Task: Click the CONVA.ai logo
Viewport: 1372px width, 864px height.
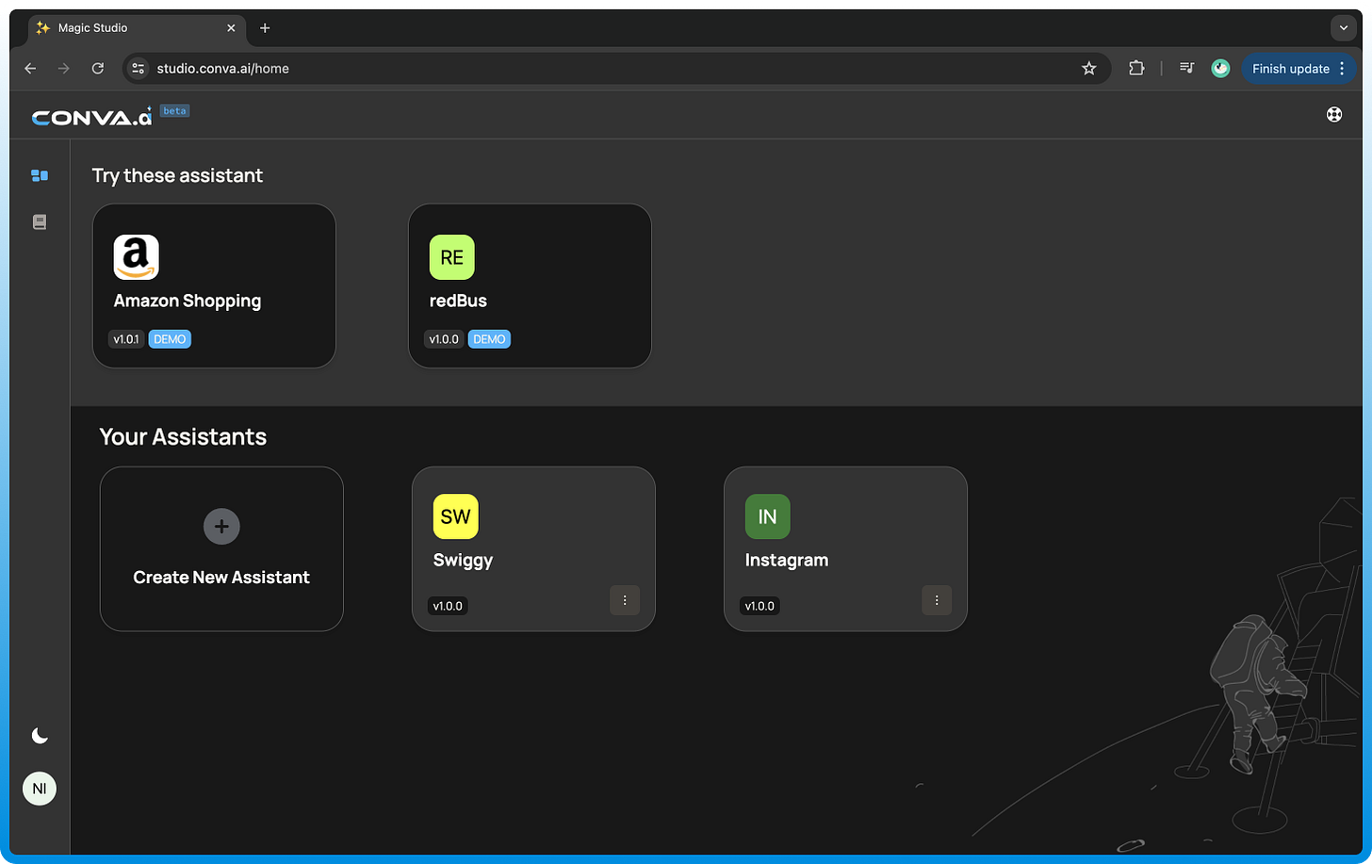Action: coord(91,117)
